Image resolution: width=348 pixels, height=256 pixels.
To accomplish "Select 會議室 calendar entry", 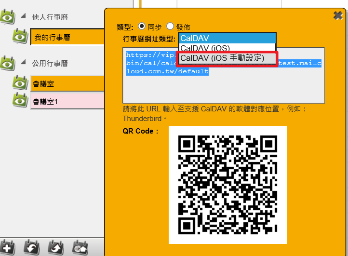I will pos(67,84).
